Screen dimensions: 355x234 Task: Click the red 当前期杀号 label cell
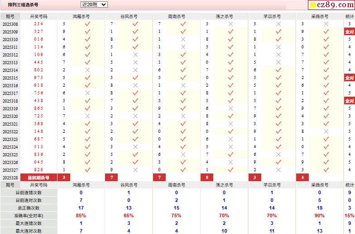[x=38, y=178]
